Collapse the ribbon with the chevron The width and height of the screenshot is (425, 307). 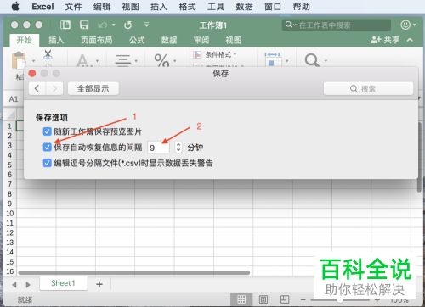click(410, 40)
